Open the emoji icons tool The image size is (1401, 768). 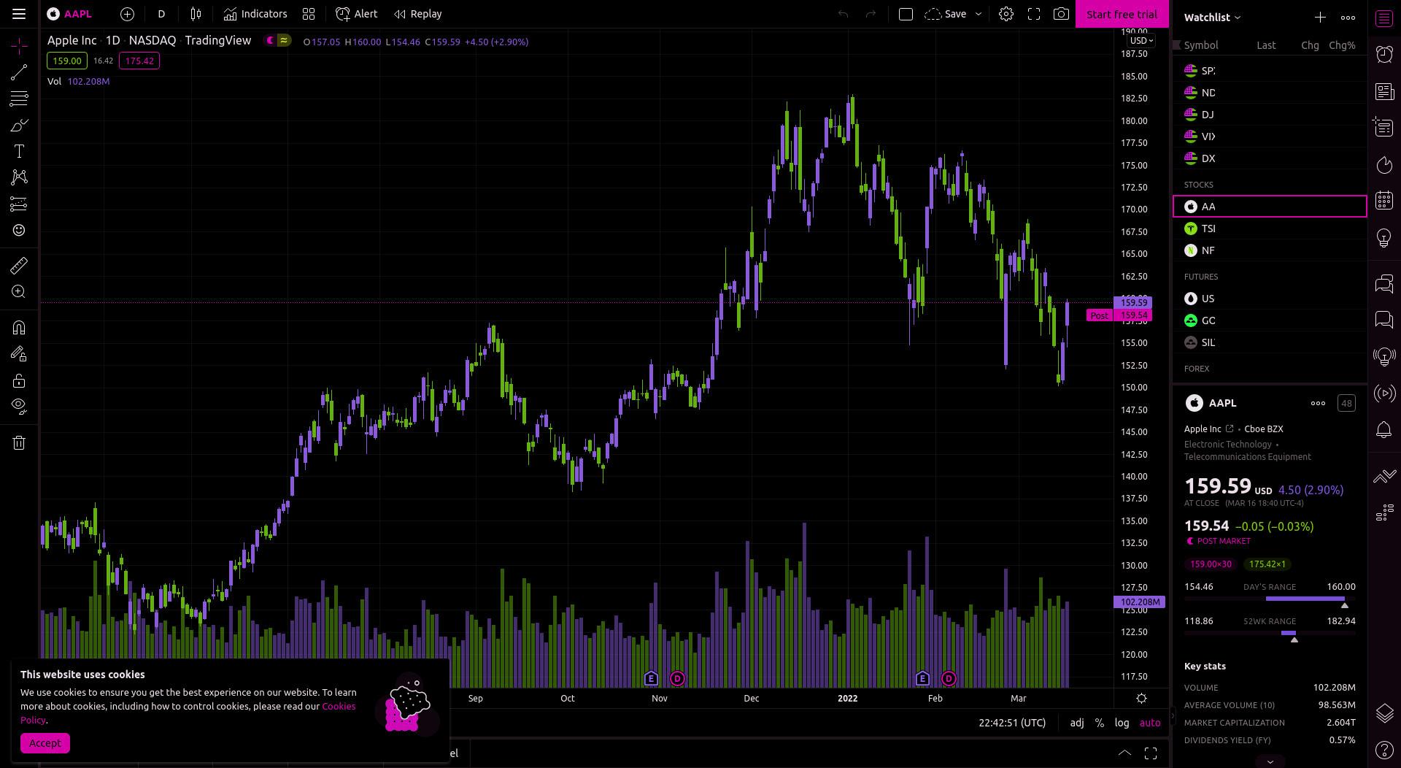pyautogui.click(x=19, y=231)
